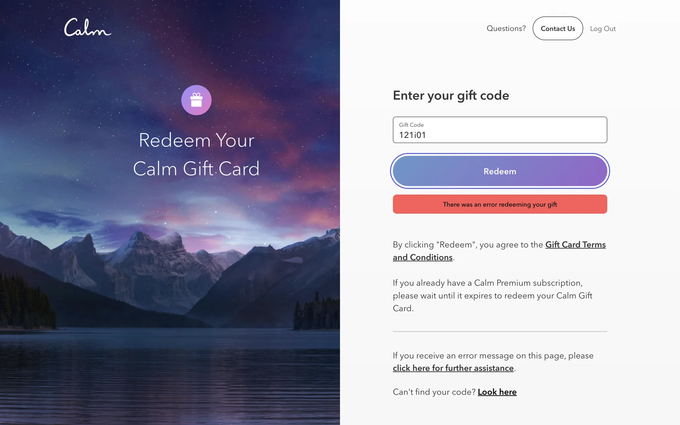Follow the Look here link
Viewport: 680px width, 425px height.
(497, 392)
